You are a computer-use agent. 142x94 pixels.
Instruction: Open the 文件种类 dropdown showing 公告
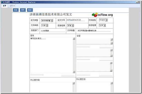pyautogui.click(x=45, y=25)
